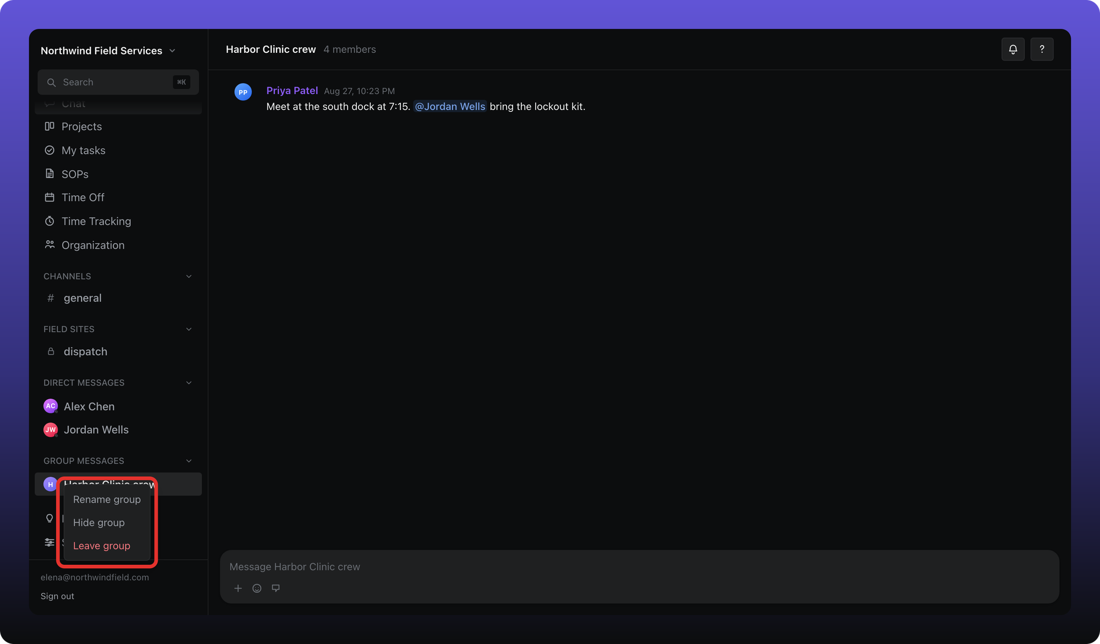Click the Organization people icon

coord(50,245)
